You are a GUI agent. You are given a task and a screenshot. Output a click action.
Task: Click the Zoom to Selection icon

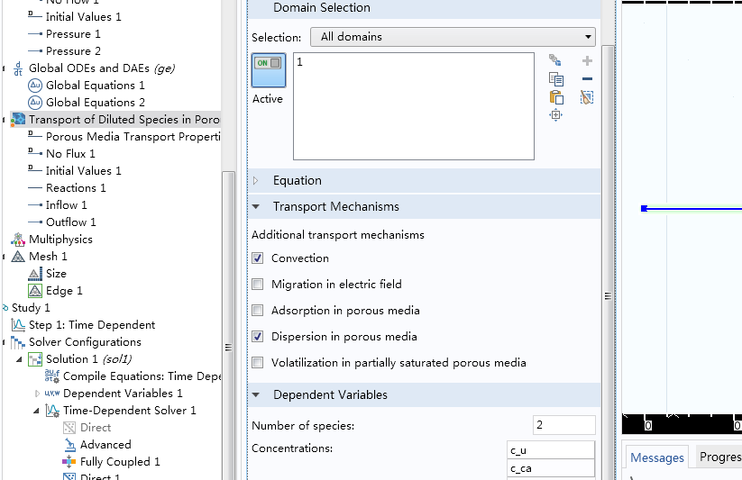click(x=555, y=114)
